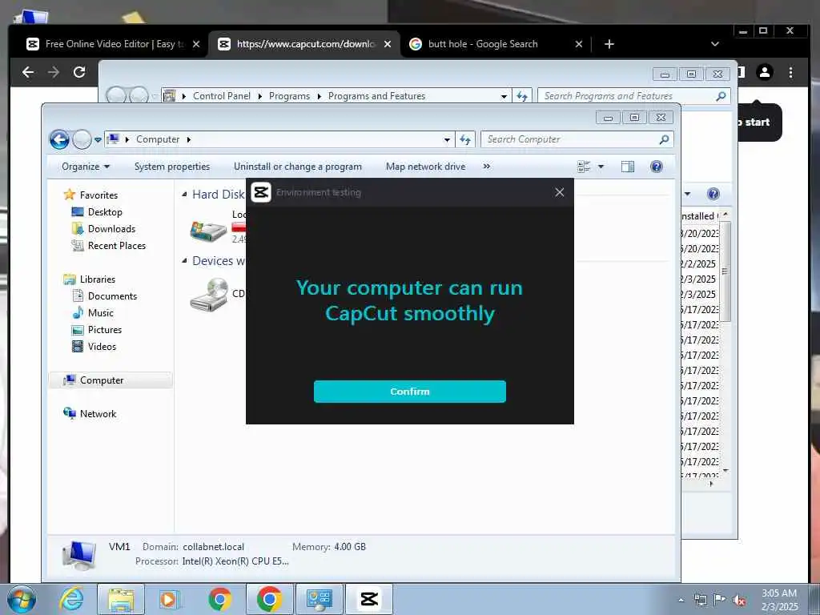Confirm the CapCut environment test result
The width and height of the screenshot is (820, 615).
pyautogui.click(x=409, y=392)
